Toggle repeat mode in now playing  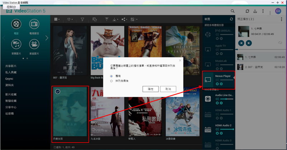tap(280, 43)
